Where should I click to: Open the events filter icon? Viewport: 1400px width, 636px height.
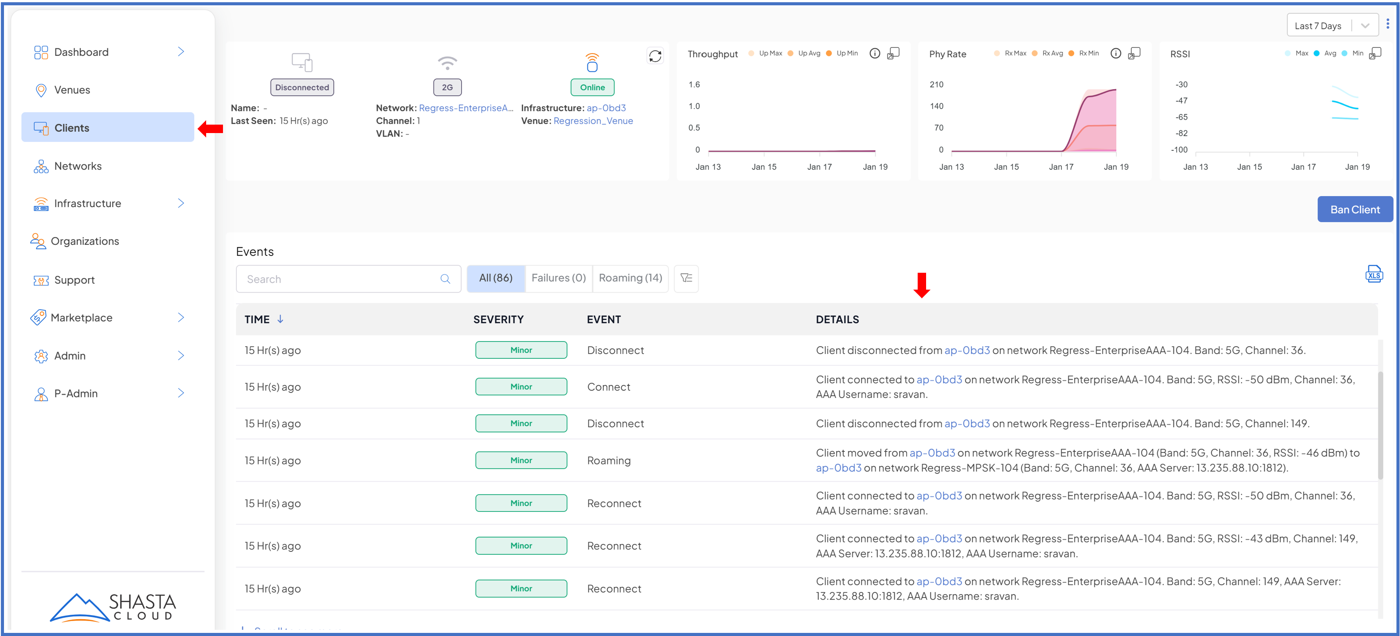click(686, 279)
